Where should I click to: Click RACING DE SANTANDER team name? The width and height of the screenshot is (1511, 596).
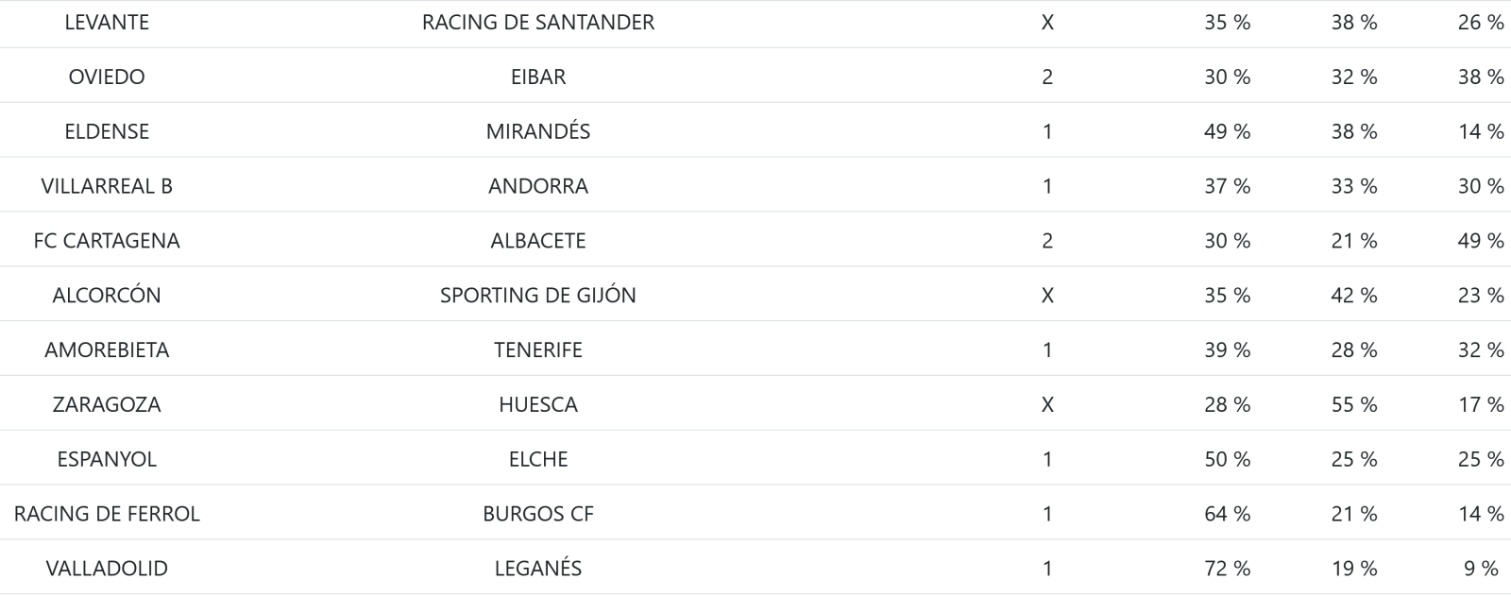click(x=538, y=22)
